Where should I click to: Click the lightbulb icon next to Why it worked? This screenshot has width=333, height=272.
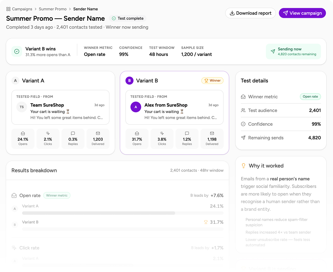coord(244,166)
